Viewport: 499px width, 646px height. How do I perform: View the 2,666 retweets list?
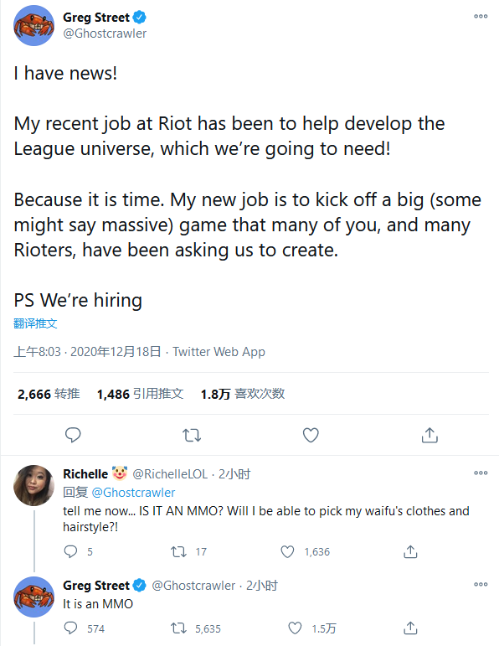coord(49,394)
